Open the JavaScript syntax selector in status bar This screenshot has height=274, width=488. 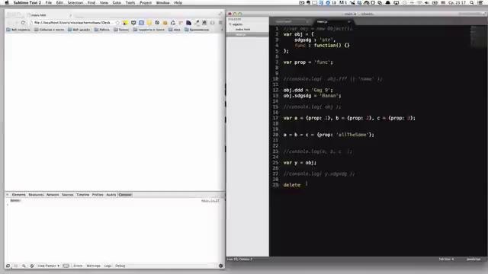coord(474,259)
